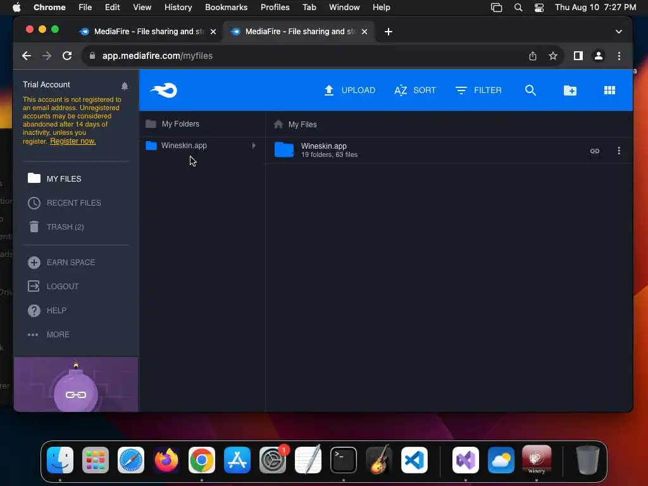
Task: Open the Window menu
Action: pos(344,7)
